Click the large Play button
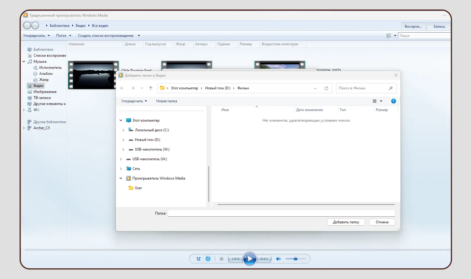 coord(250,259)
